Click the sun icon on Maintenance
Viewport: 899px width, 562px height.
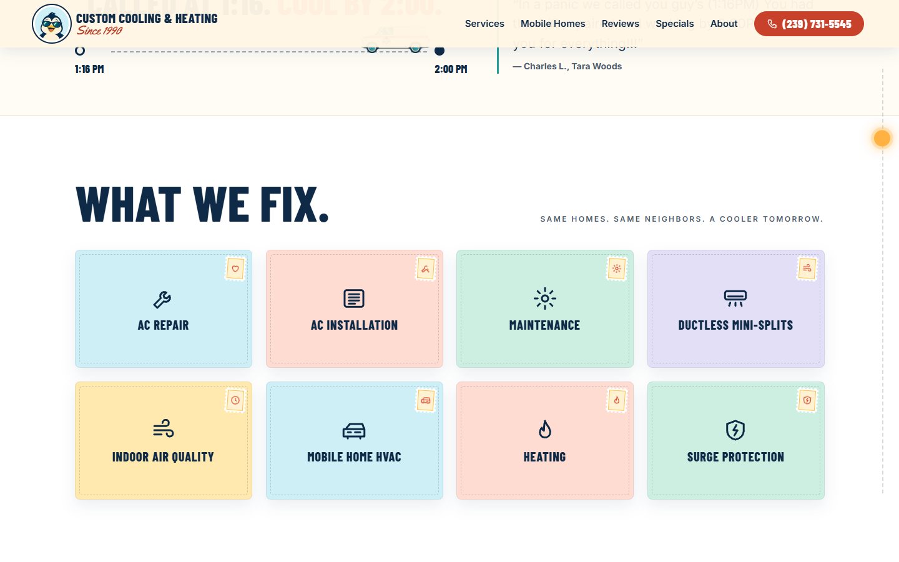545,298
